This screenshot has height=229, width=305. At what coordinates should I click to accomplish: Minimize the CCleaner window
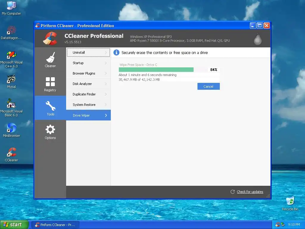(253, 26)
